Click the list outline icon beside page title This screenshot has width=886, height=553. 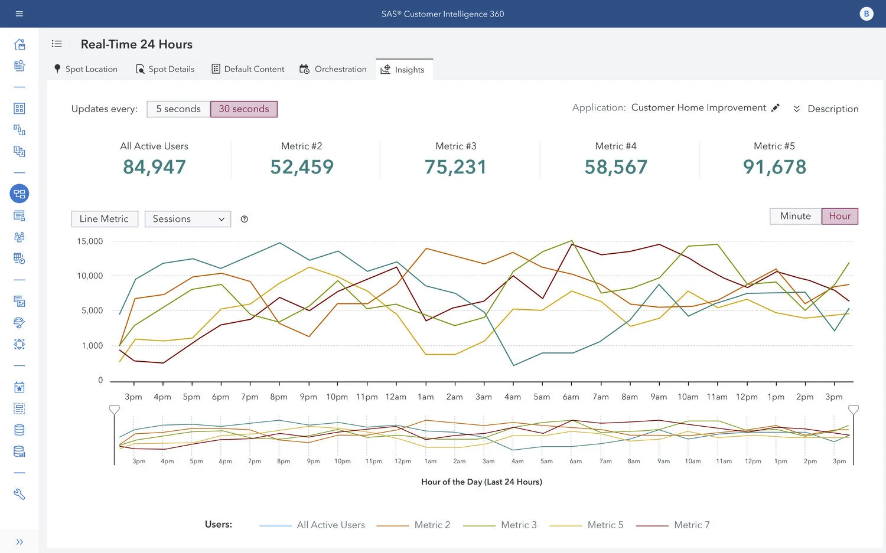pyautogui.click(x=57, y=44)
